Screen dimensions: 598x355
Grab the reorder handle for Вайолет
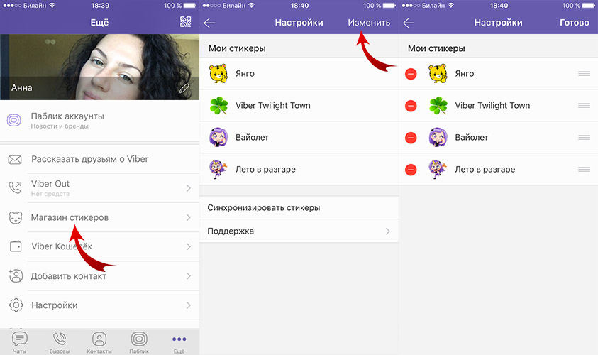(x=584, y=138)
